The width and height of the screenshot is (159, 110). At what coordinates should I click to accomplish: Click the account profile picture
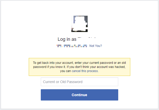point(79,24)
